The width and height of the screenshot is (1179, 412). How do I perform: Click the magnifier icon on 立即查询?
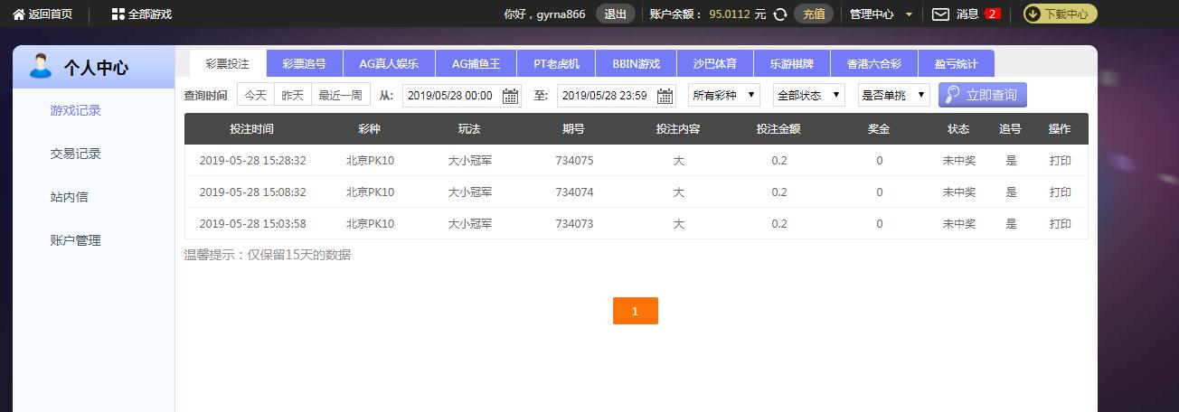click(952, 95)
